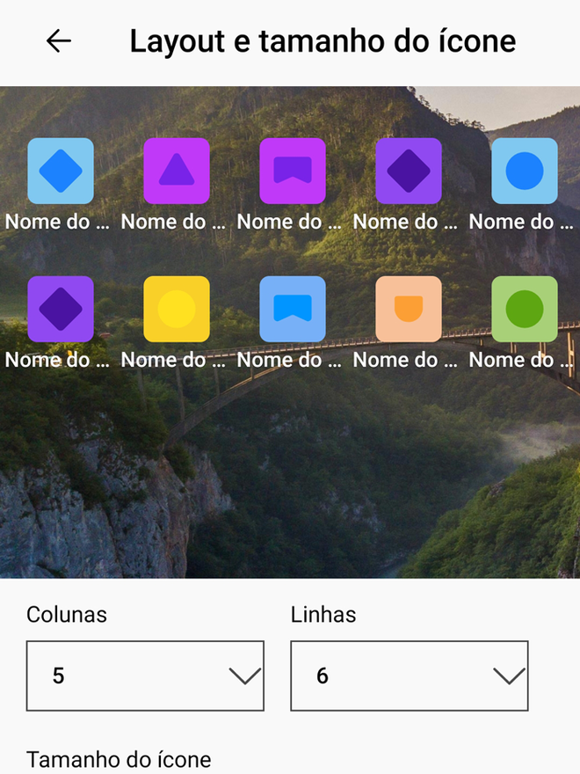Tap the light blue diamond icon, first row
The width and height of the screenshot is (580, 774).
tap(61, 171)
